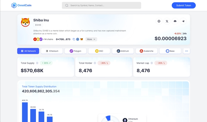Viewport: 207px width, 122px height.
Task: Open the X (Twitter) link icon
Action: coord(167,21)
